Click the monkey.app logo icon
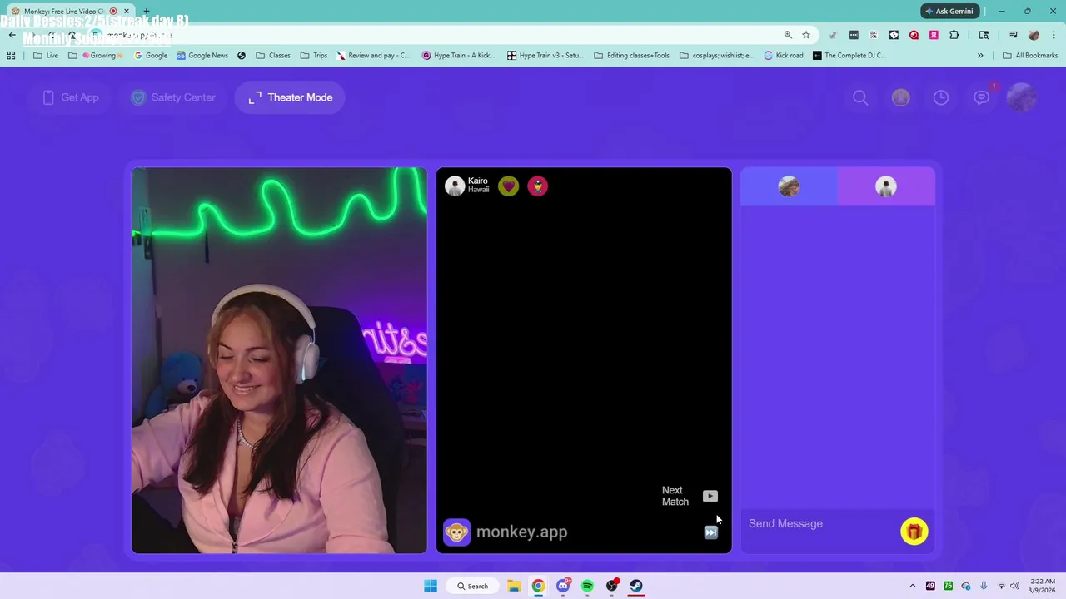Image resolution: width=1066 pixels, height=599 pixels. [x=456, y=532]
